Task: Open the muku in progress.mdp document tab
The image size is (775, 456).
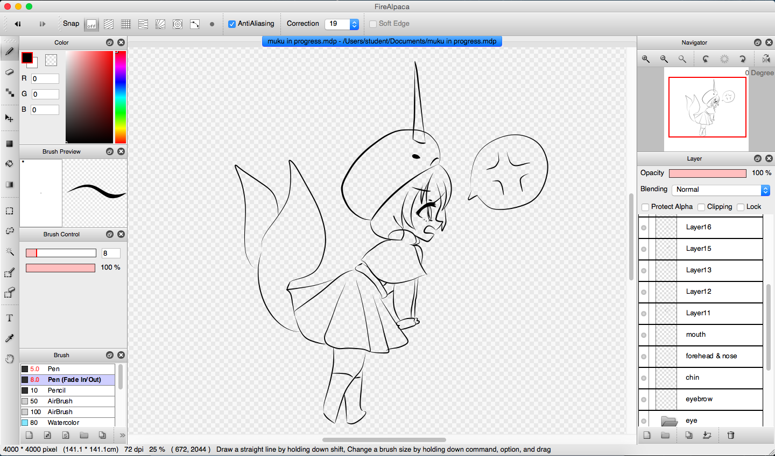Action: pos(382,41)
